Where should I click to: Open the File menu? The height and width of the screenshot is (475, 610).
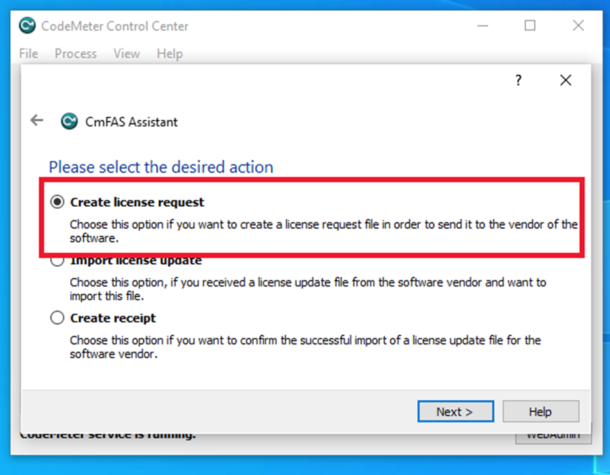[x=29, y=53]
